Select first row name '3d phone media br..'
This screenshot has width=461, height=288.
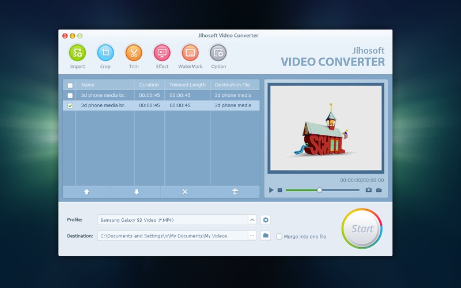tap(104, 95)
